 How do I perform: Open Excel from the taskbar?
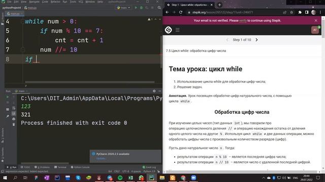(x=131, y=177)
